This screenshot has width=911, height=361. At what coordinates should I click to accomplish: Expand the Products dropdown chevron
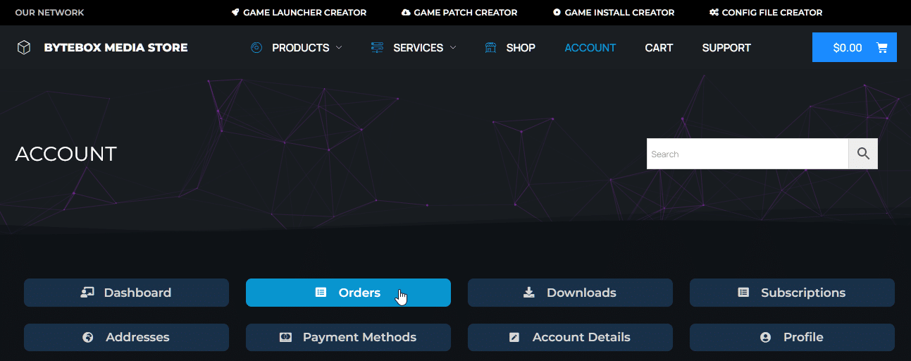pyautogui.click(x=339, y=48)
